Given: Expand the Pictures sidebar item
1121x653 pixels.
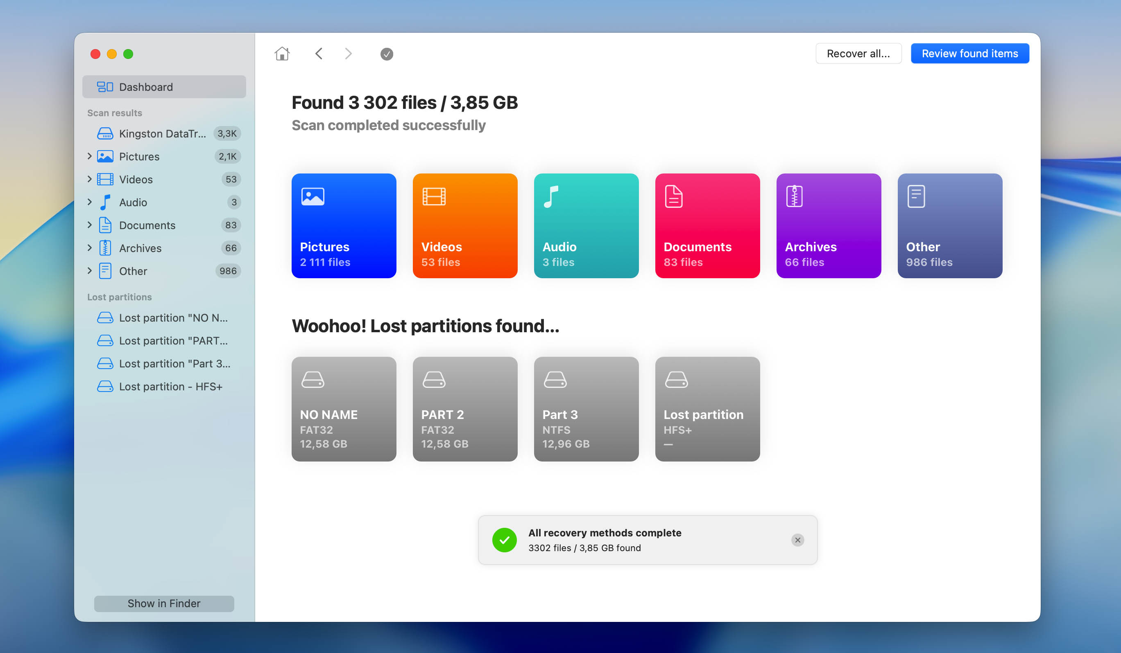Looking at the screenshot, I should point(89,156).
